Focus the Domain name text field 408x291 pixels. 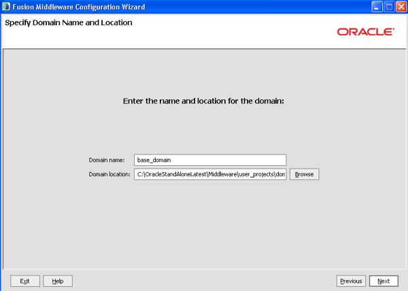tap(209, 160)
